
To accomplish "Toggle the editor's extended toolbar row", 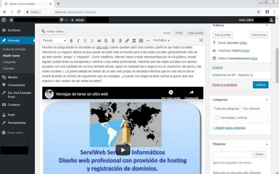I will tap(141, 41).
